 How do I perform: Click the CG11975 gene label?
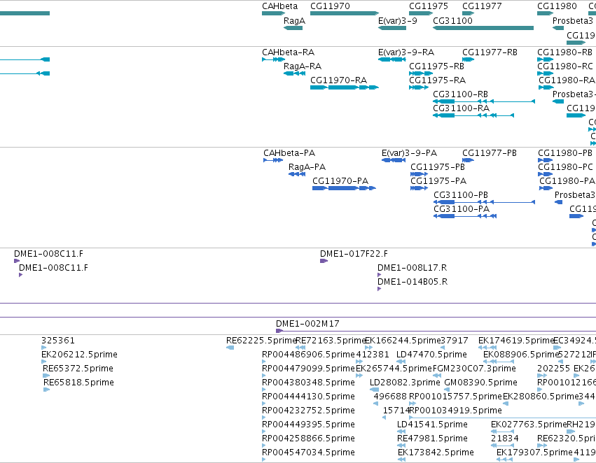[x=429, y=6]
